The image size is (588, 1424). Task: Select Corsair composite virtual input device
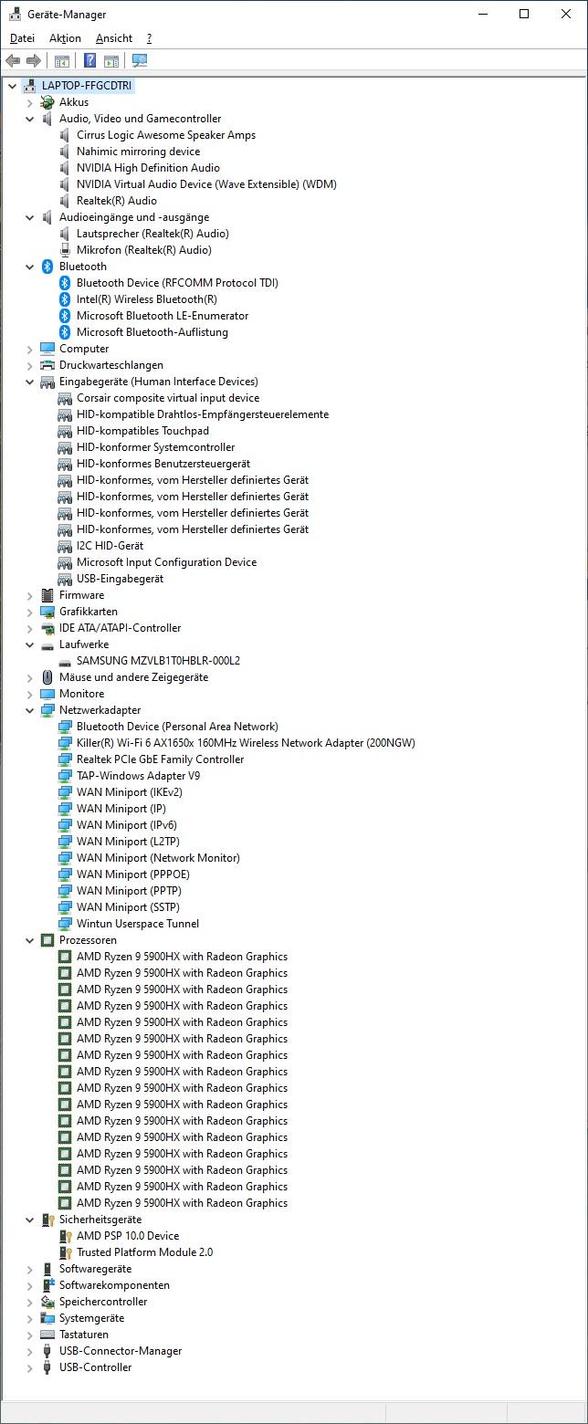click(168, 398)
